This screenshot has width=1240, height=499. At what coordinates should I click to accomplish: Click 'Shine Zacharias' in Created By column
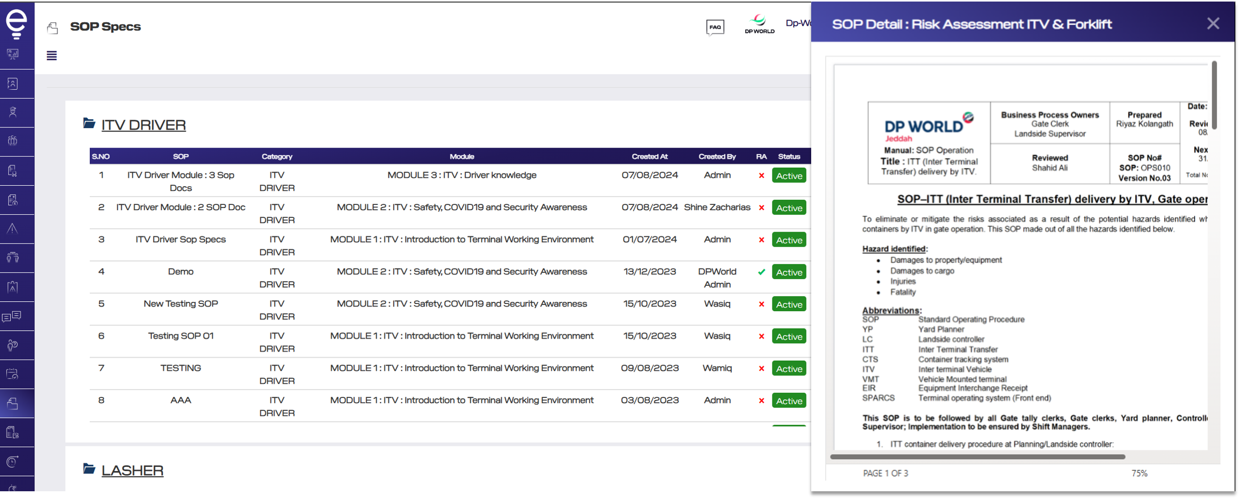(x=717, y=207)
